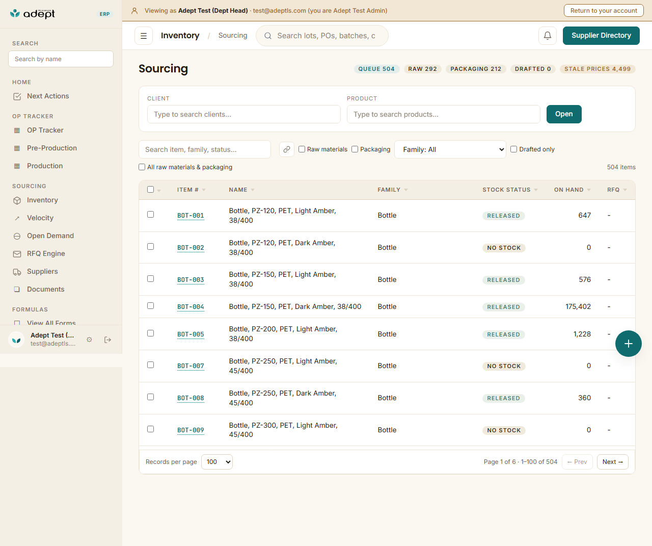
Task: Click the Inventory breadcrumb
Action: [x=180, y=36]
